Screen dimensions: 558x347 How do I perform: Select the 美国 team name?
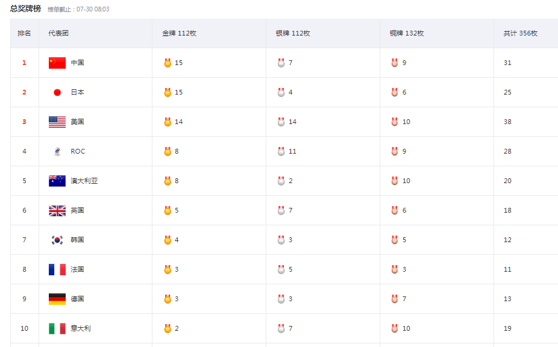[x=77, y=122]
